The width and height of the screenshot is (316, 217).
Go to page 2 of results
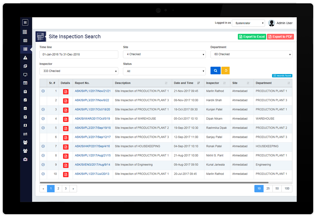point(58,188)
